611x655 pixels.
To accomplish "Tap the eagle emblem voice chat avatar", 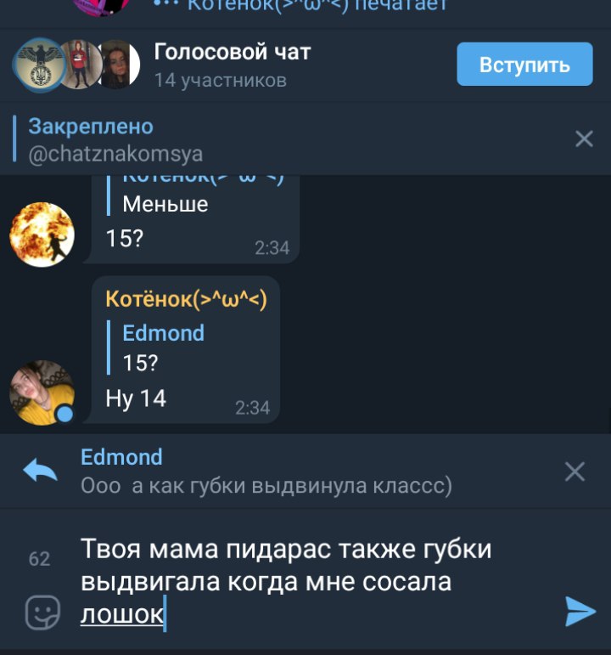I will (x=40, y=65).
